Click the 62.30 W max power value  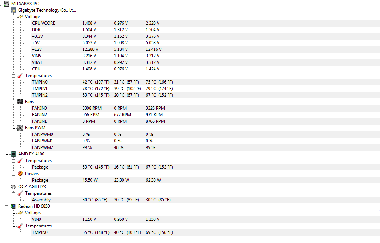pyautogui.click(x=153, y=180)
